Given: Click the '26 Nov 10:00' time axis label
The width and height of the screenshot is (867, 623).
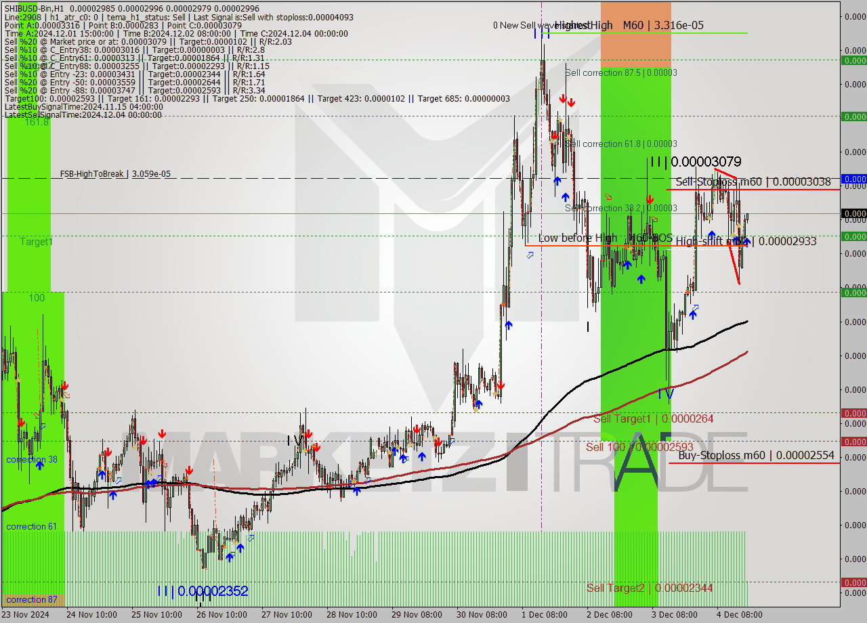Looking at the screenshot, I should pyautogui.click(x=221, y=615).
